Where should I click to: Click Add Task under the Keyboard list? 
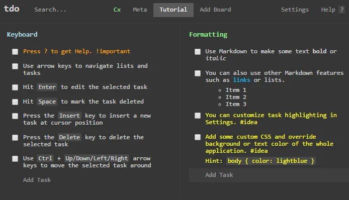click(x=37, y=180)
